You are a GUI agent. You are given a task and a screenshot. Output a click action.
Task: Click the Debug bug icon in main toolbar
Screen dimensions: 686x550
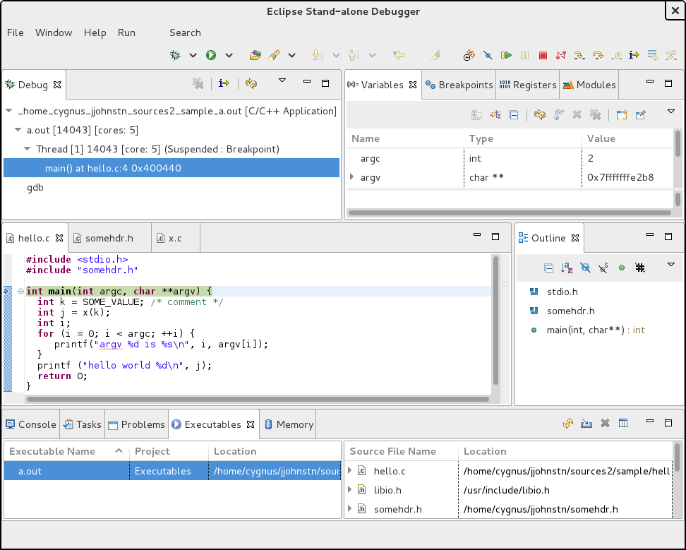(175, 55)
